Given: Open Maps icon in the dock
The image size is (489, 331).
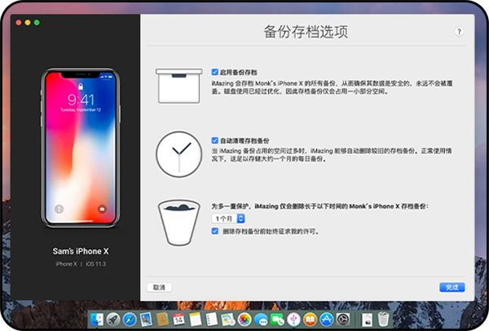Looking at the screenshot, I should click(x=228, y=320).
